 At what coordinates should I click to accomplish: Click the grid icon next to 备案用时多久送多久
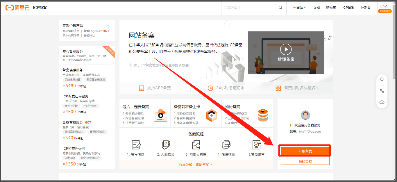pos(278,88)
